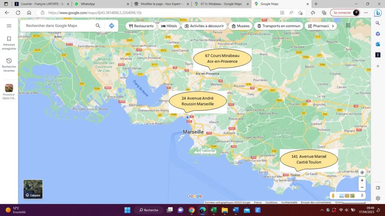The width and height of the screenshot is (385, 216).
Task: Click the Rechercher dans Google Maps field
Action: (59, 26)
